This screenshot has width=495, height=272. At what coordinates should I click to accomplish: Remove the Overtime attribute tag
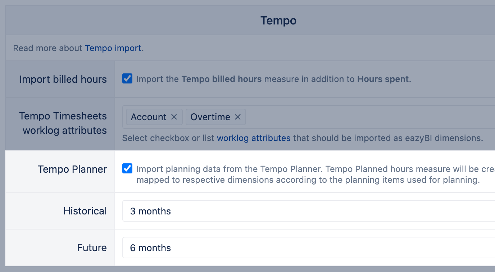point(237,117)
